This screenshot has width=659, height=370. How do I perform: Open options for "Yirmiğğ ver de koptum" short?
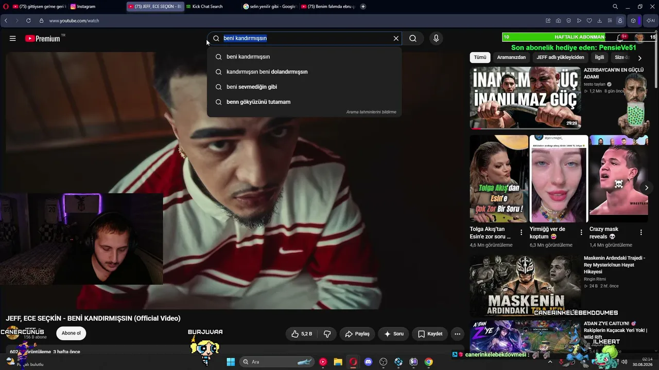click(581, 232)
